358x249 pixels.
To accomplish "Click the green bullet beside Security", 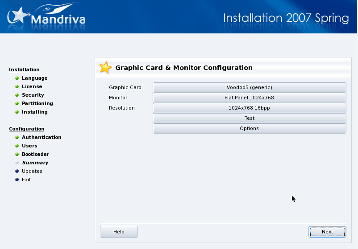I will pyautogui.click(x=17, y=95).
